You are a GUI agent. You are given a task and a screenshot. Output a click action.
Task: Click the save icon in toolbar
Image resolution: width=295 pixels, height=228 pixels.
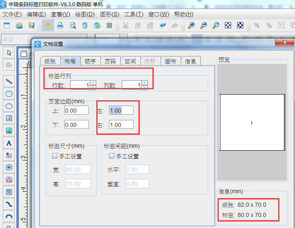[x=32, y=25]
